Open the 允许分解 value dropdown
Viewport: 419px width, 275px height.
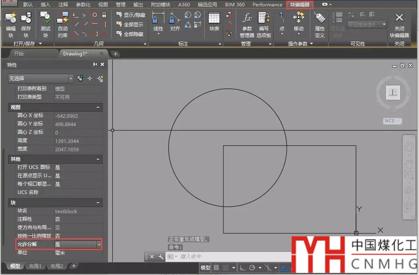tap(99, 244)
